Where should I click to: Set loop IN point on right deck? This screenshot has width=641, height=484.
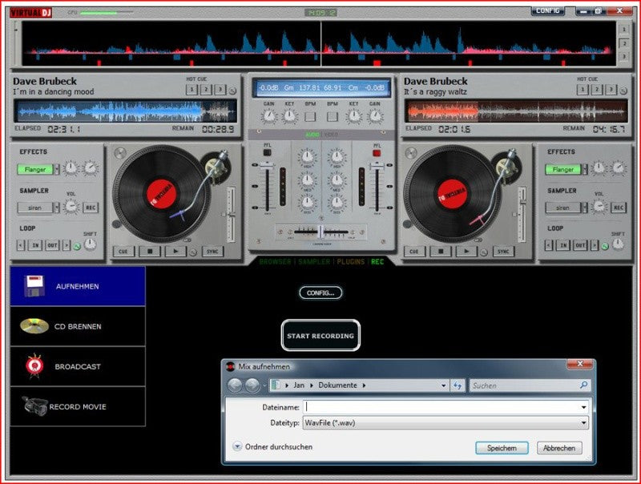(x=563, y=245)
